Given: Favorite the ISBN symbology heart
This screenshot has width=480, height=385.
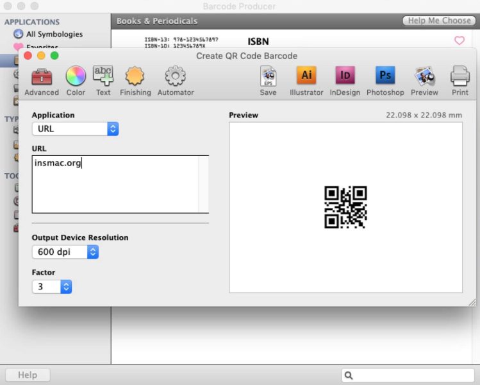Looking at the screenshot, I should (459, 40).
